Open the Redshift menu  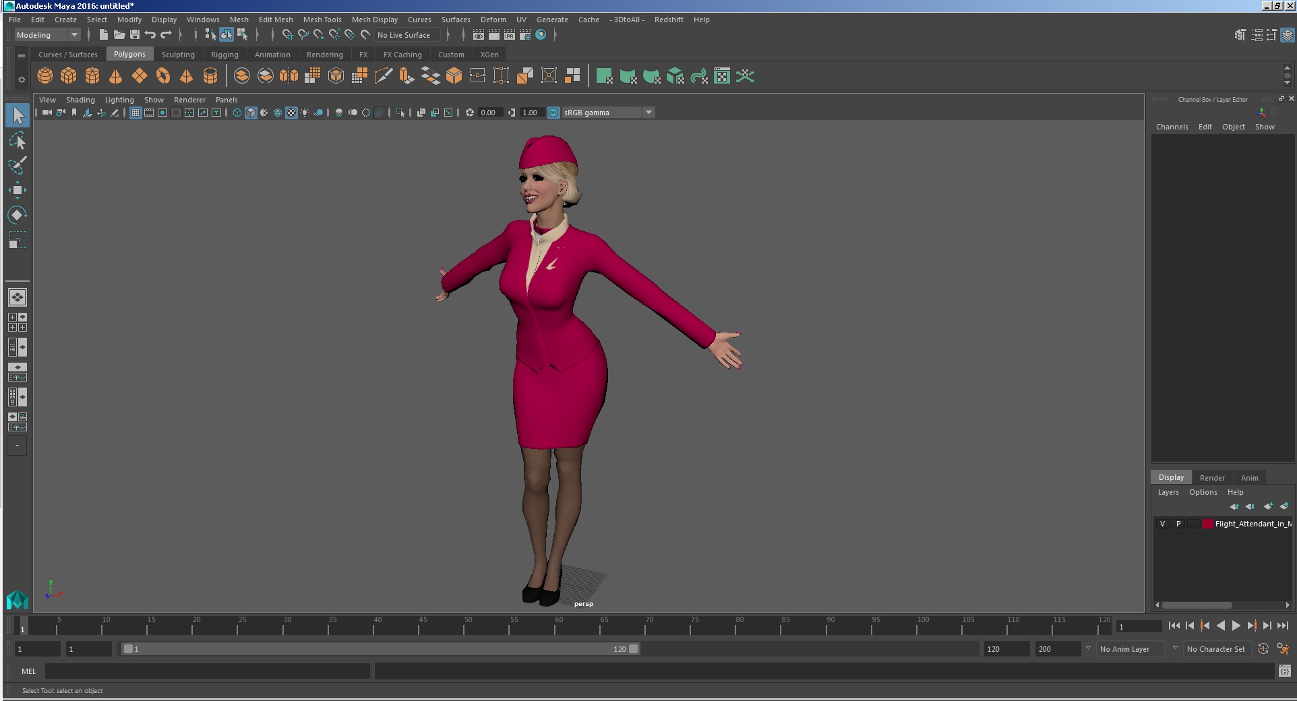click(669, 20)
